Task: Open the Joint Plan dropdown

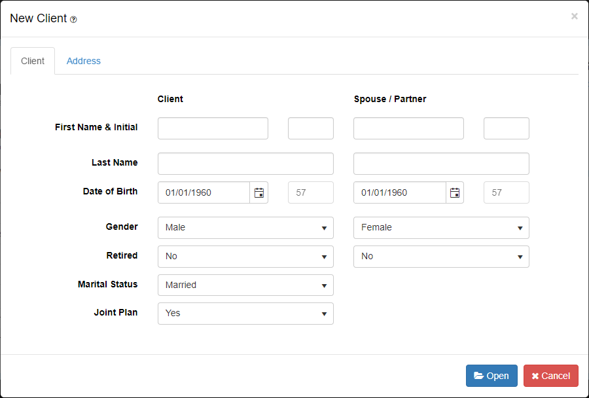Action: (245, 314)
